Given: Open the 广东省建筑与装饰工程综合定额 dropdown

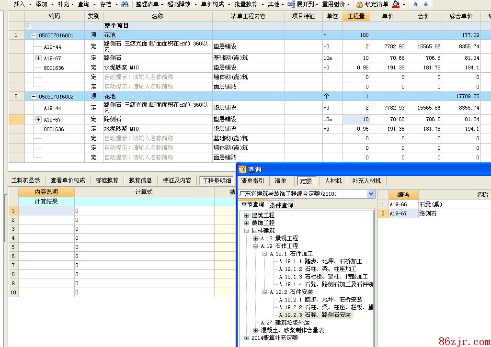Looking at the screenshot, I should pyautogui.click(x=371, y=194).
